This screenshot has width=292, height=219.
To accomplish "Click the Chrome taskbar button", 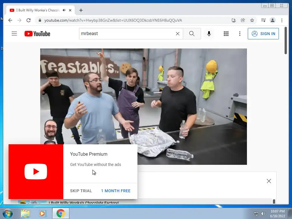I will pyautogui.click(x=60, y=214).
